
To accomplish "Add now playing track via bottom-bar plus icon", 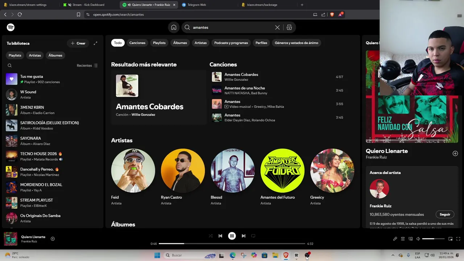I will [x=53, y=239].
